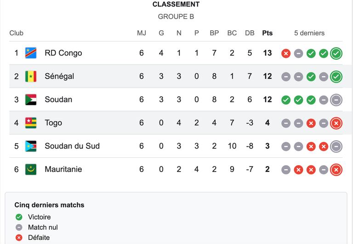This screenshot has width=353, height=244.
Task: Click RD Congo's red defeat match icon
Action: [x=286, y=54]
